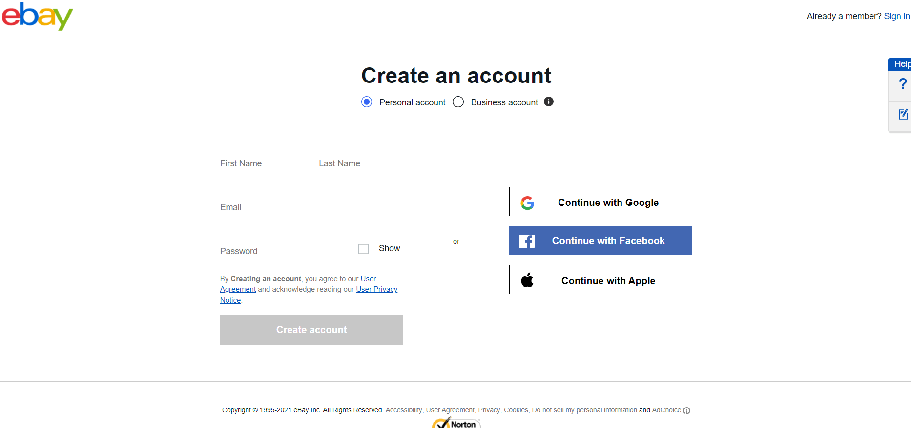
Task: Open the Do not sell my personal information link
Action: (584, 410)
